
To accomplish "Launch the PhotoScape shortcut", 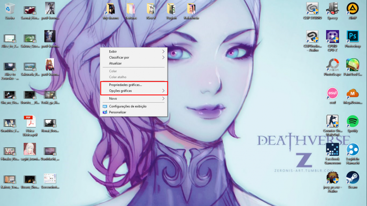I will point(333,67).
